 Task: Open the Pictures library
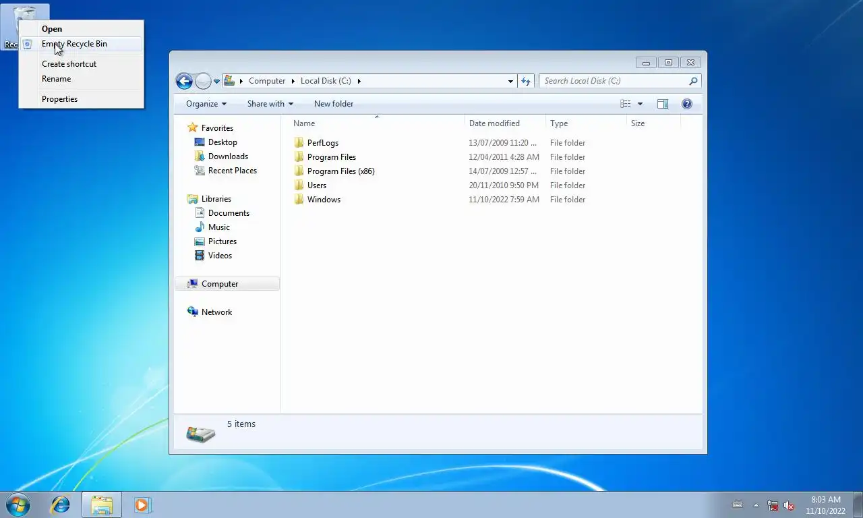pos(222,241)
